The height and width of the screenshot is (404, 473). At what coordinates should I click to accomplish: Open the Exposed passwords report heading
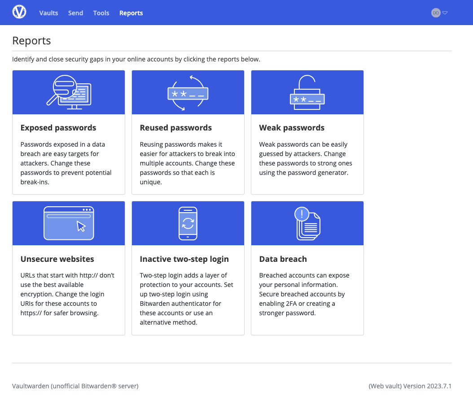click(58, 128)
